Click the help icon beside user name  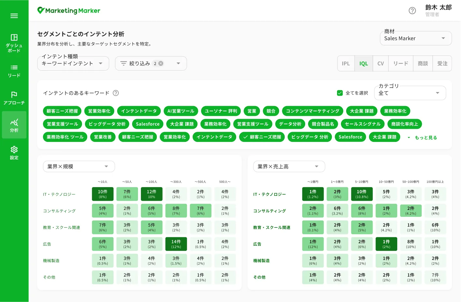point(412,11)
